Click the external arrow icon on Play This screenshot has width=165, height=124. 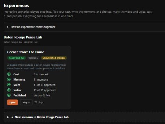[x=29, y=102]
